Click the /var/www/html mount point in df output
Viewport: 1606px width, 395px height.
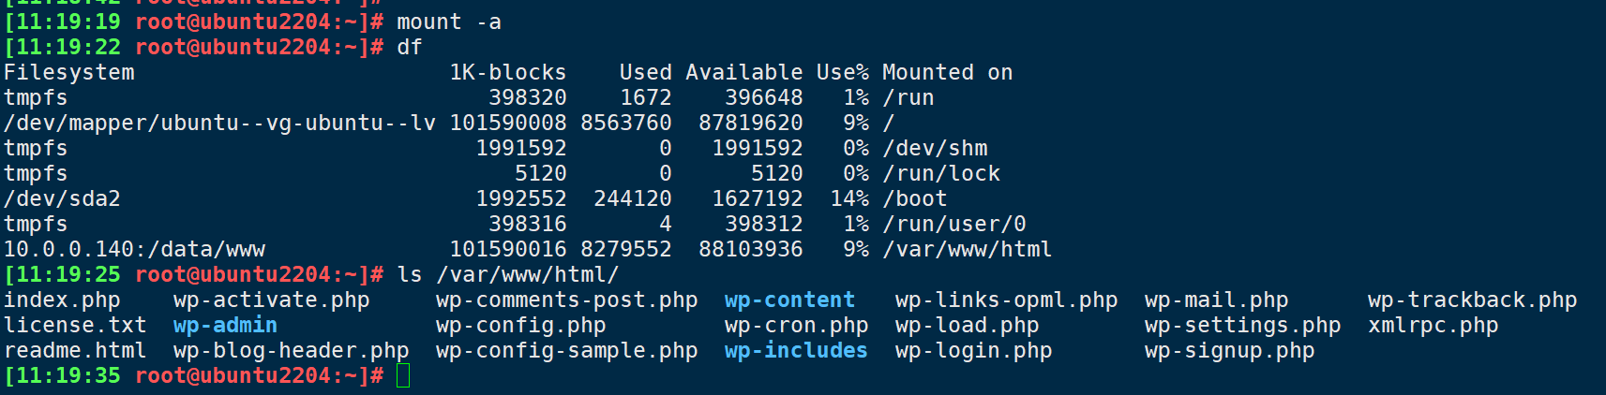pyautogui.click(x=967, y=250)
